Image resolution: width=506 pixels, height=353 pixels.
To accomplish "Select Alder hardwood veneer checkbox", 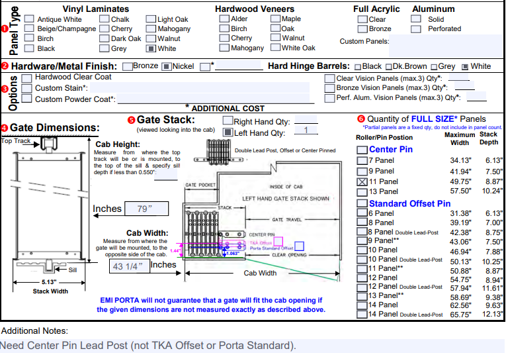I will (x=224, y=19).
